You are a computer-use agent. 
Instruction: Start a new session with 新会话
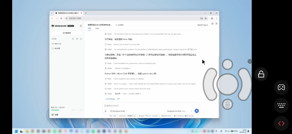67,33
